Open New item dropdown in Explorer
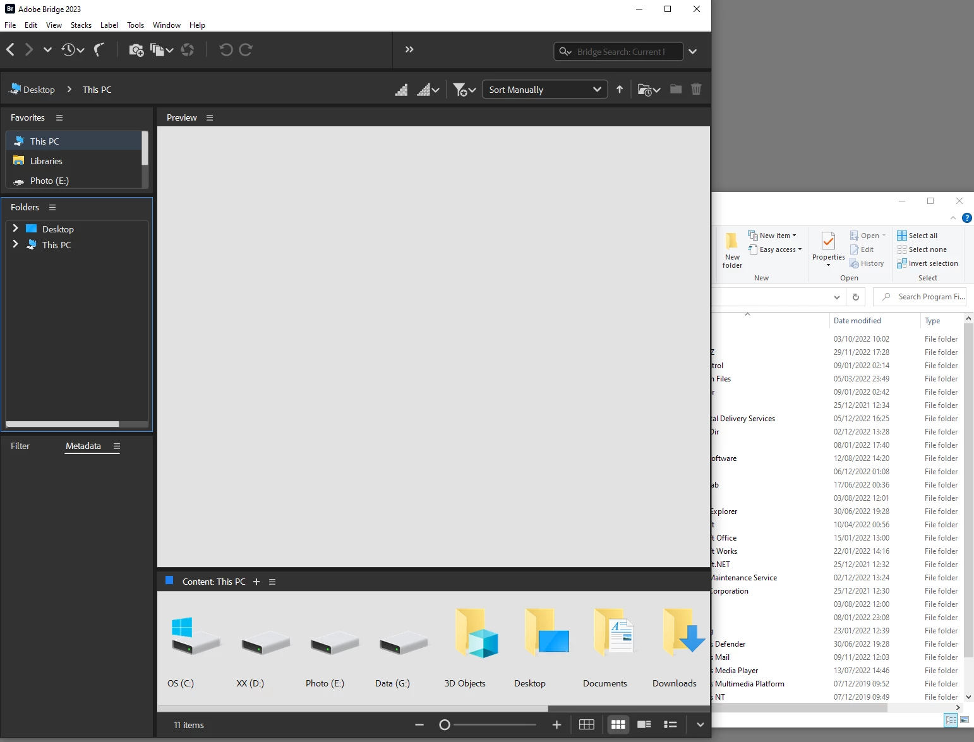Image resolution: width=974 pixels, height=742 pixels. pyautogui.click(x=773, y=236)
